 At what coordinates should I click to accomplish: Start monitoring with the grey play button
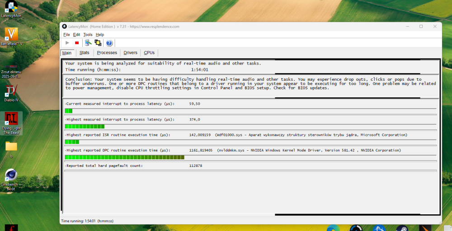pyautogui.click(x=67, y=43)
